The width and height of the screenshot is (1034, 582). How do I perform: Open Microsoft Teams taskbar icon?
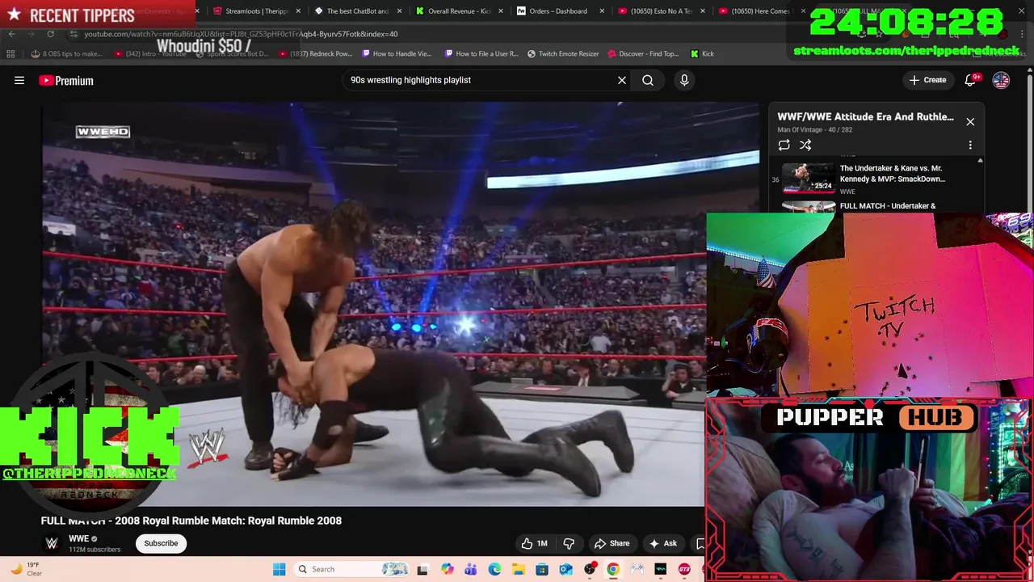[471, 569]
